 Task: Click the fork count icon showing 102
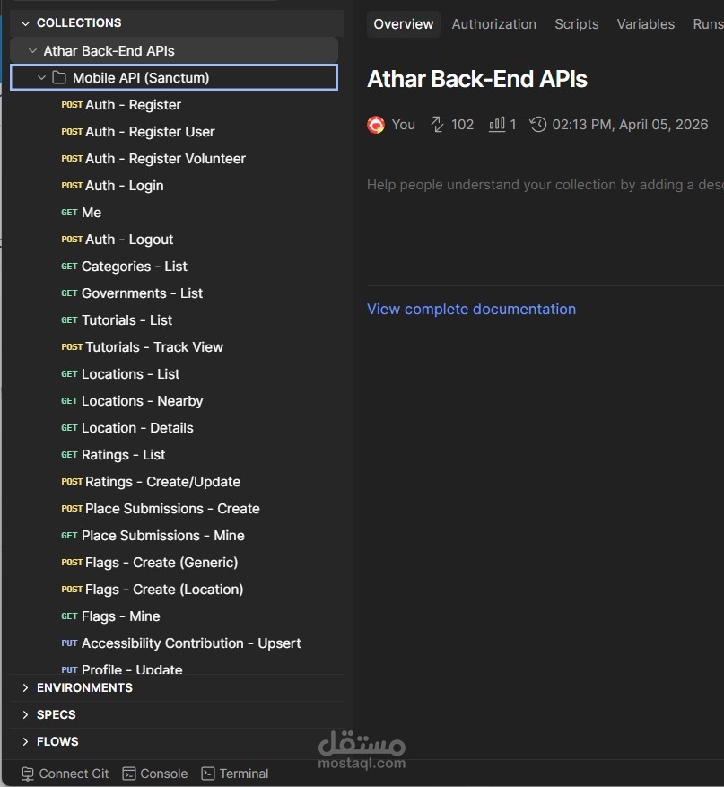(x=437, y=125)
